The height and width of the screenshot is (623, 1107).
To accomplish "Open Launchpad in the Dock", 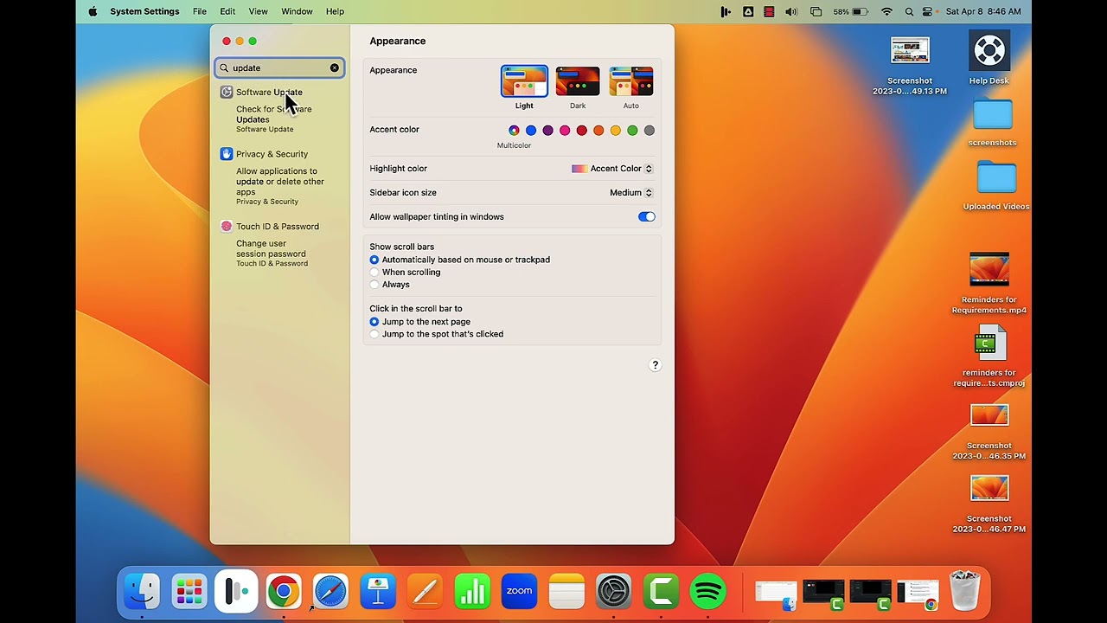I will [189, 592].
